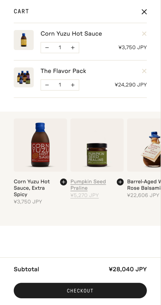Decrease Corn Yuzu Hot Sauce quantity

tap(47, 48)
